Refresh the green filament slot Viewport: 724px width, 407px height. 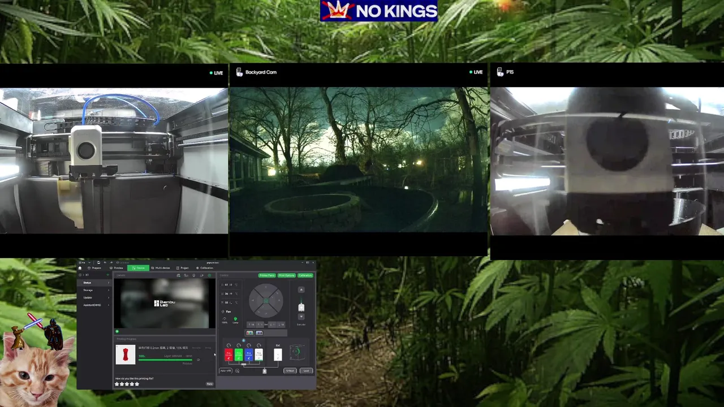(239, 345)
